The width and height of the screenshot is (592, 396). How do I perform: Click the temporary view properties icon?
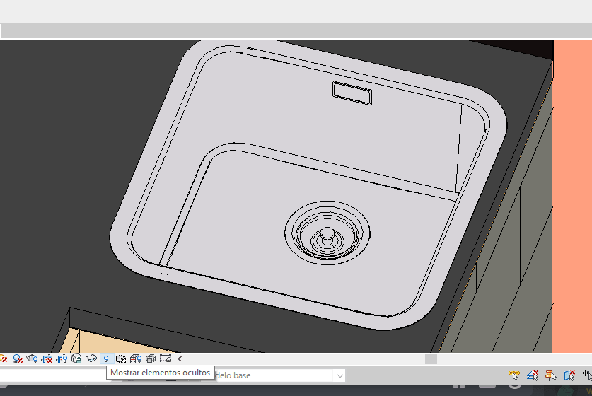coord(121,359)
